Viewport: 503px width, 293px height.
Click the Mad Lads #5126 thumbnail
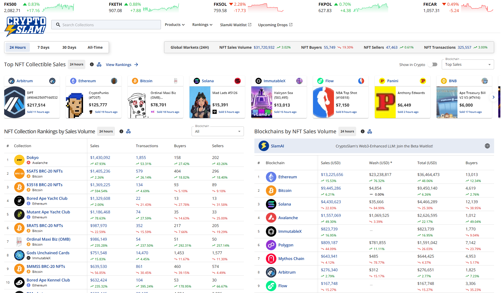coord(200,102)
